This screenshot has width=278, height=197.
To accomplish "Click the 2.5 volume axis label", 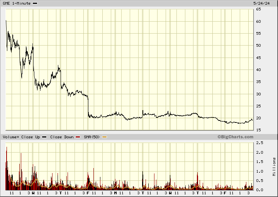I will [260, 143].
